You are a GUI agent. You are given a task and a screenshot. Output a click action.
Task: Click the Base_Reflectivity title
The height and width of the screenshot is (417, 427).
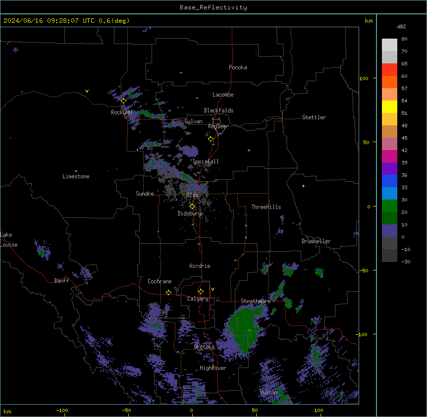(x=213, y=7)
